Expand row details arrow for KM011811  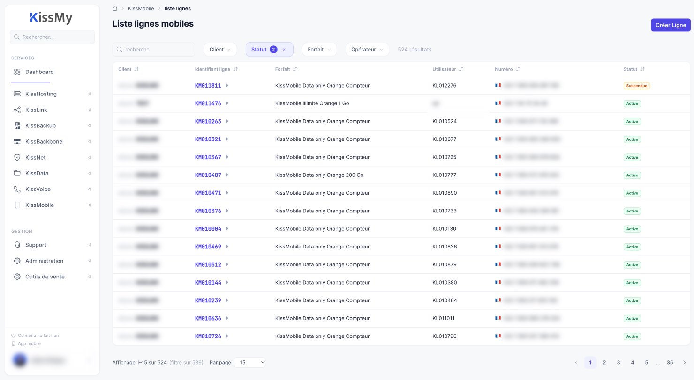(227, 86)
